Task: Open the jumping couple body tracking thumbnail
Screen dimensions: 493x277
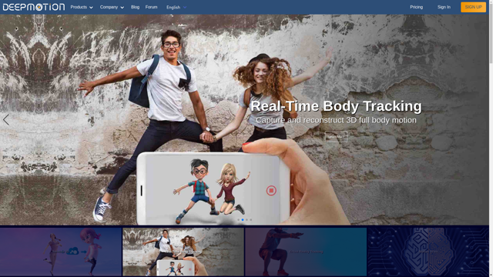Action: tap(183, 252)
